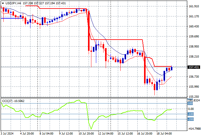Image resolution: width=201 pixels, height=137 pixels.
Task: Select the CCI -200 level label
Action: click(191, 119)
